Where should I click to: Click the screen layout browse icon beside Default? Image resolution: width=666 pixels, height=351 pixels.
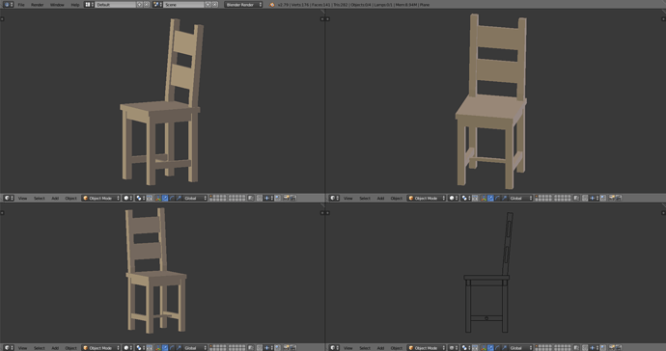tap(89, 4)
